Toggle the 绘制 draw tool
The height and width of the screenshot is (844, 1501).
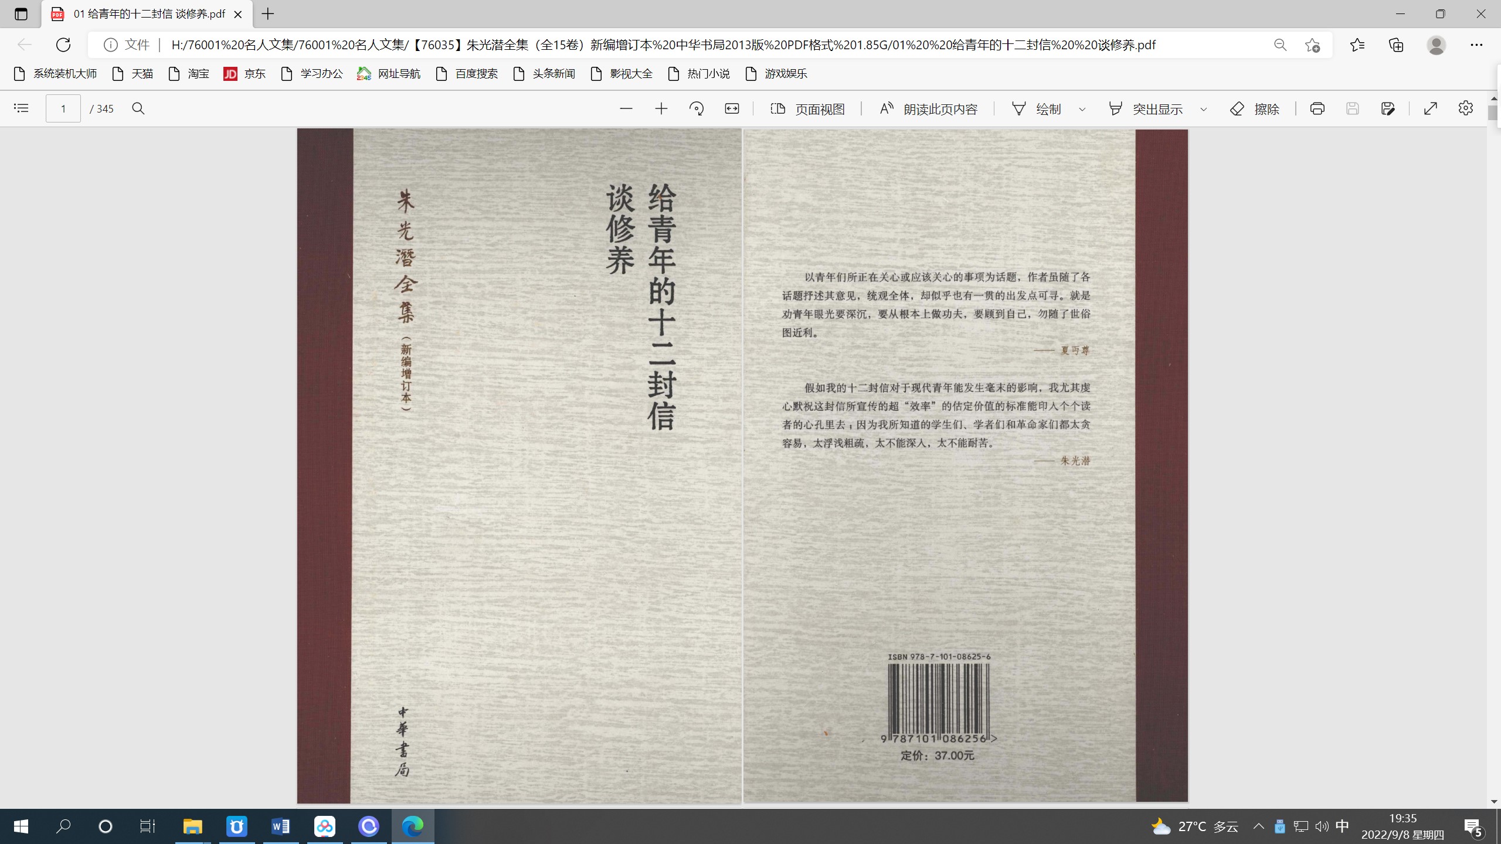point(1037,109)
